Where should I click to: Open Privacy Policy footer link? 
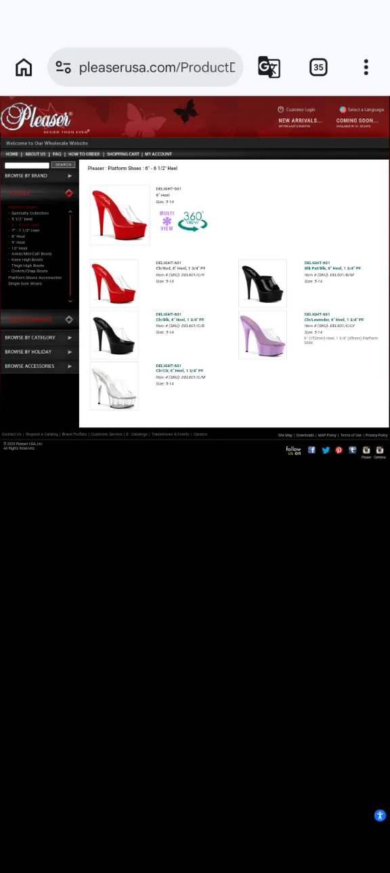coord(376,435)
